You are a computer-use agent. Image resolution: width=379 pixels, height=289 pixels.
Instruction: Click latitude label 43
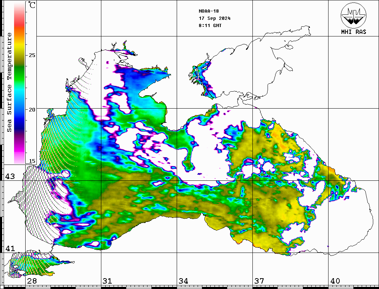[x=10, y=176]
